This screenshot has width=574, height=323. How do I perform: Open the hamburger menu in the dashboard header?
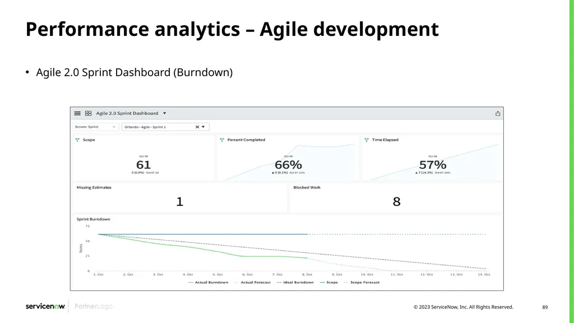tap(77, 113)
